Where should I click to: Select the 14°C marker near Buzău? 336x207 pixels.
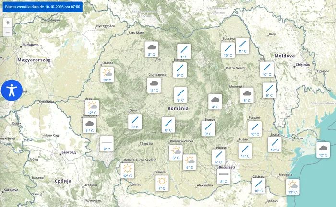coord(245,150)
